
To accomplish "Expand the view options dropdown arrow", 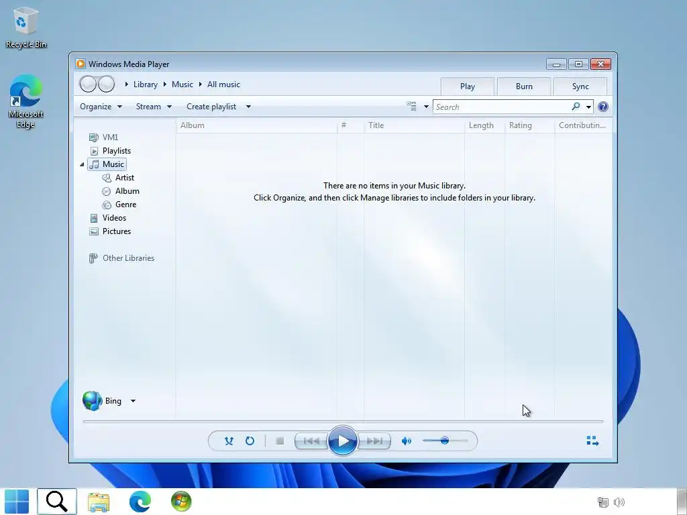I will point(426,107).
